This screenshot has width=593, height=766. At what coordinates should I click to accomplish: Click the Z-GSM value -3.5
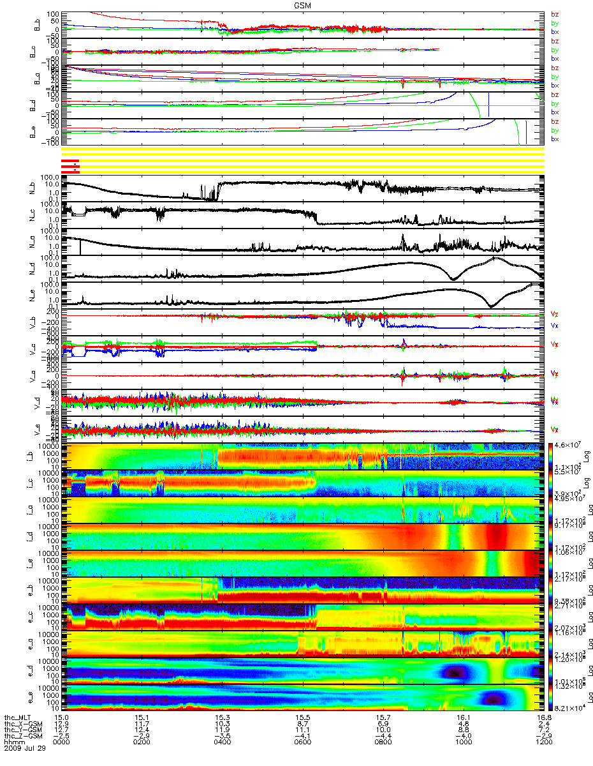coord(222,737)
